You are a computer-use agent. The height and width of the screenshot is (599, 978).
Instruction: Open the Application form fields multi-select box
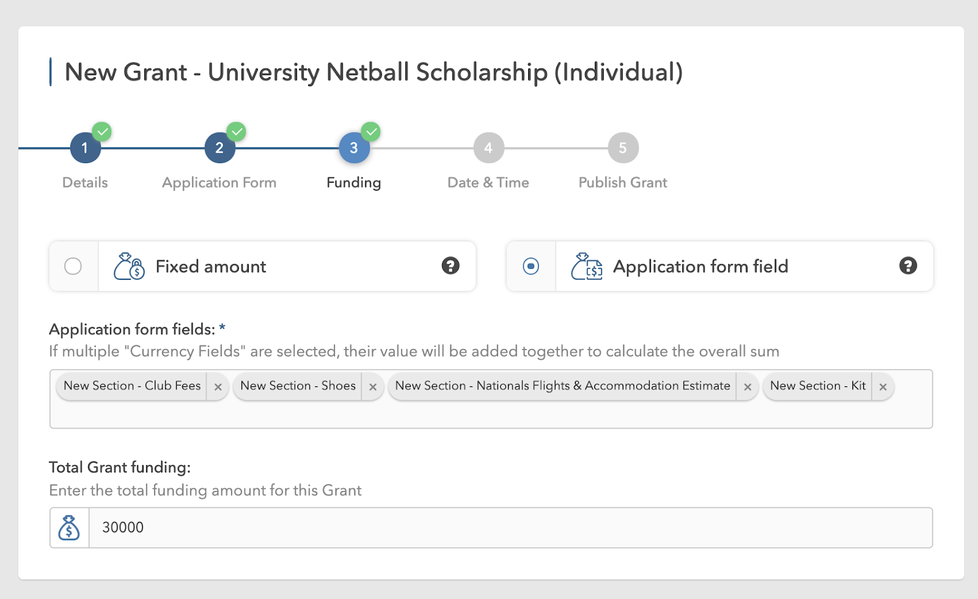click(489, 413)
